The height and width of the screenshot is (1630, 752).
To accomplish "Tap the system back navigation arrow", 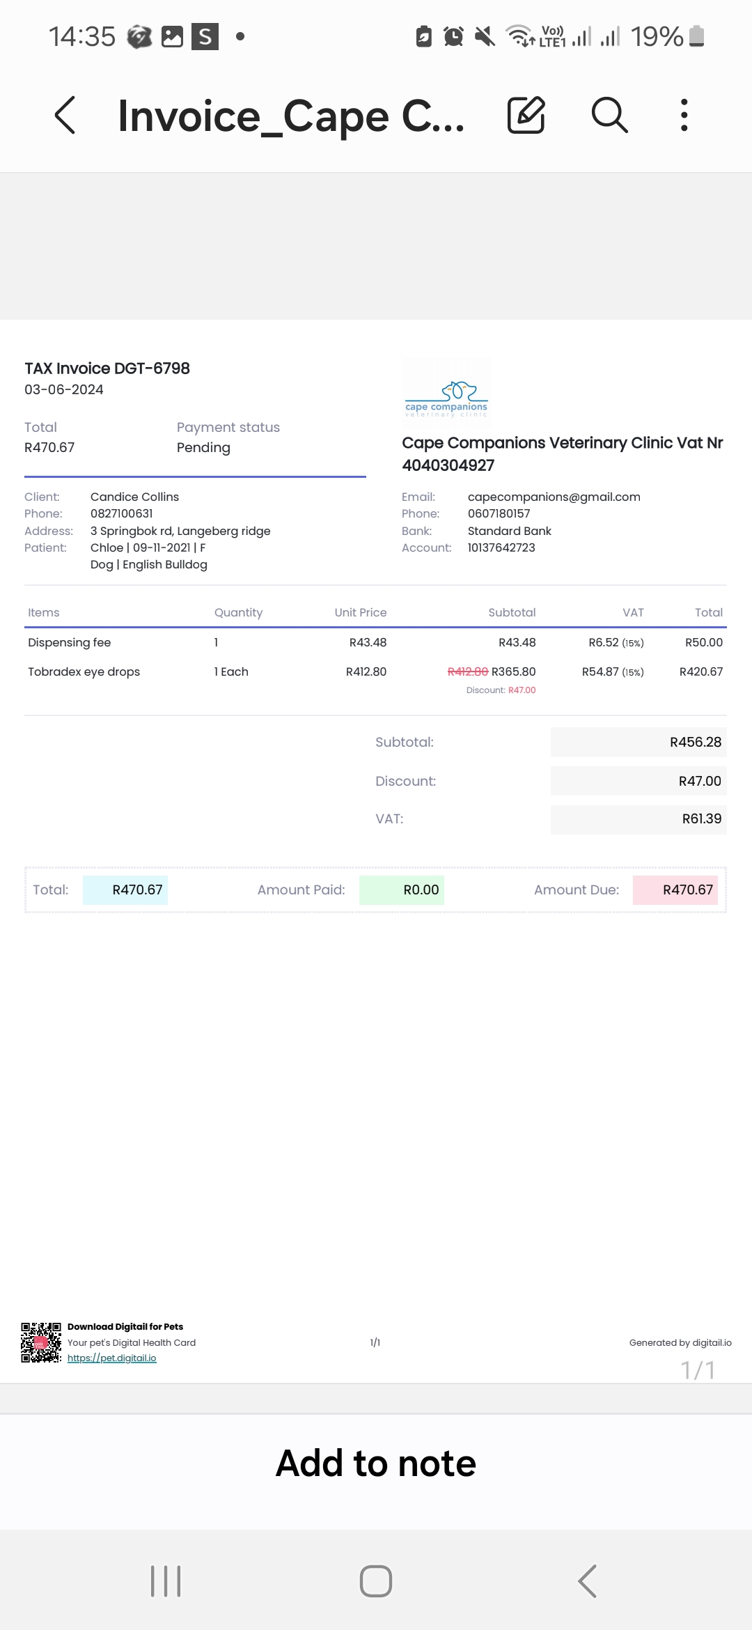I will click(587, 1581).
